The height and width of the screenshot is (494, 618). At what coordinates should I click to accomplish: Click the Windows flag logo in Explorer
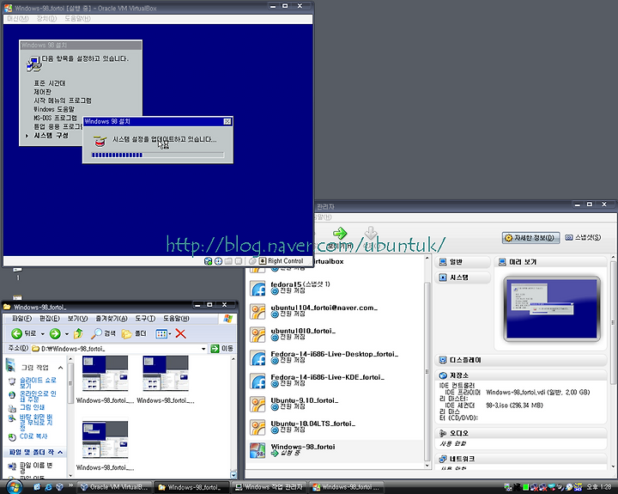point(227,319)
